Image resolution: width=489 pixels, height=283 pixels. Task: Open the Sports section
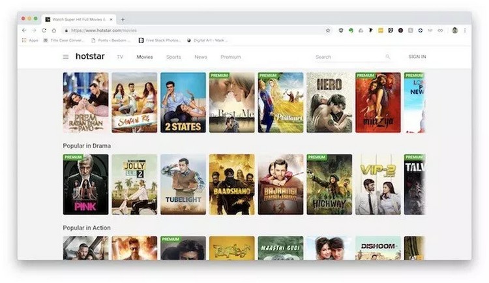tap(173, 57)
